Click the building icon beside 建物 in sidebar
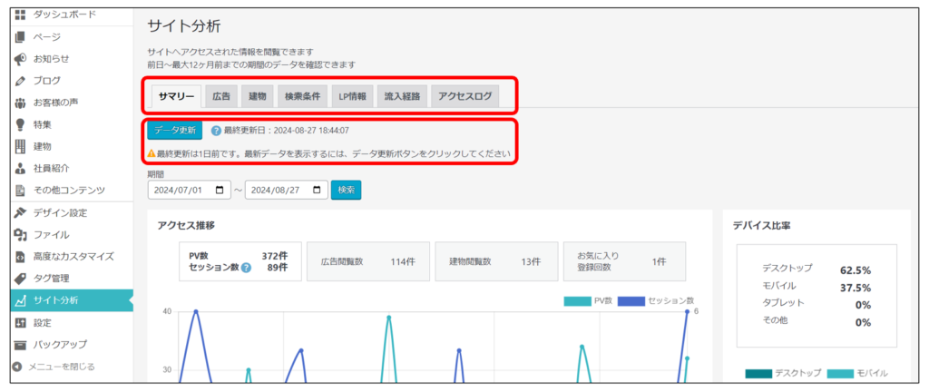The image size is (929, 392). (x=19, y=146)
